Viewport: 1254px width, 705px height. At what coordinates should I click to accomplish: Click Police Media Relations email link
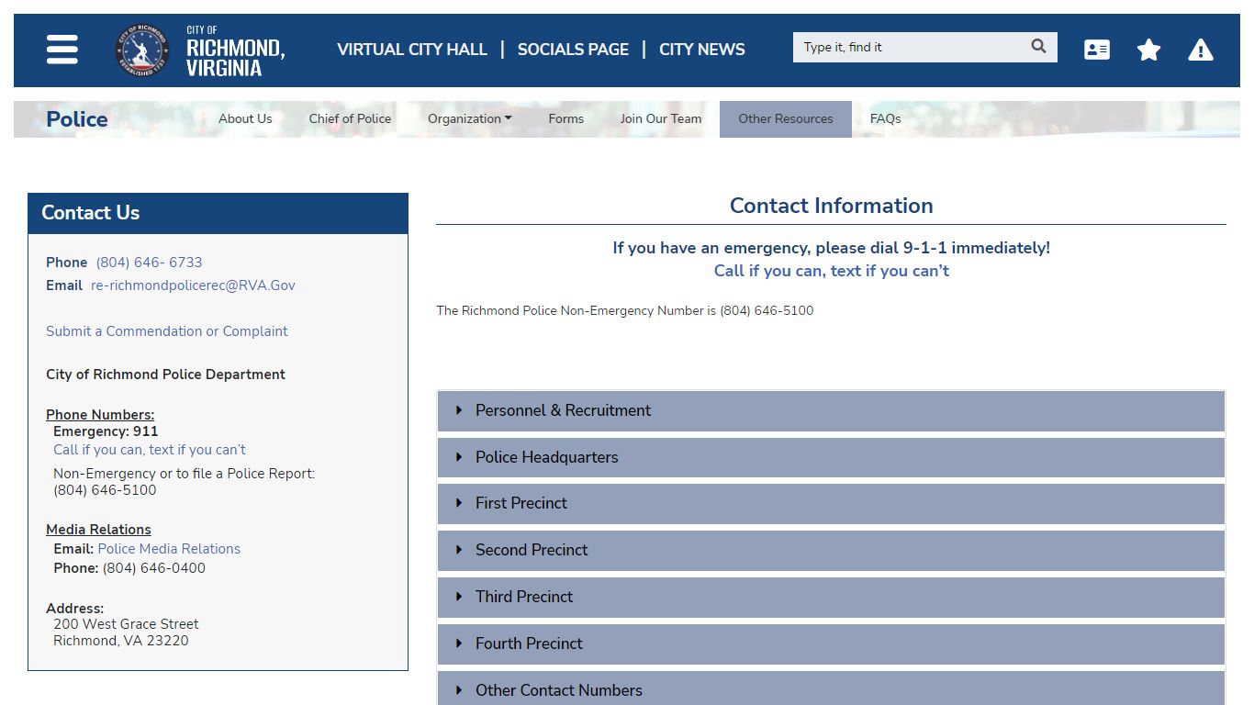coord(169,549)
